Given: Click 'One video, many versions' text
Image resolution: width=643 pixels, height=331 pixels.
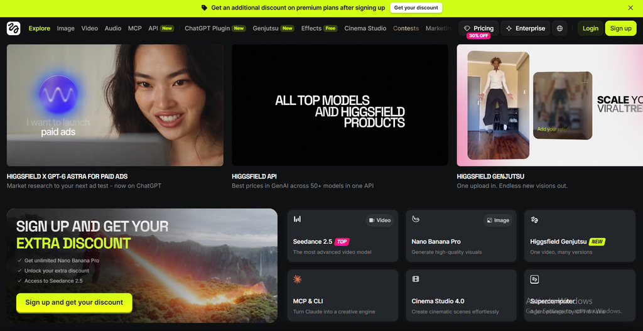Looking at the screenshot, I should pos(561,252).
